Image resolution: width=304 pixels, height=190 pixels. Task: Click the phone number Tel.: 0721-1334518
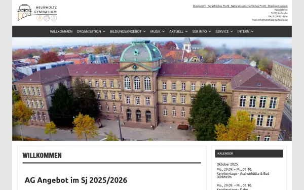click(x=278, y=17)
